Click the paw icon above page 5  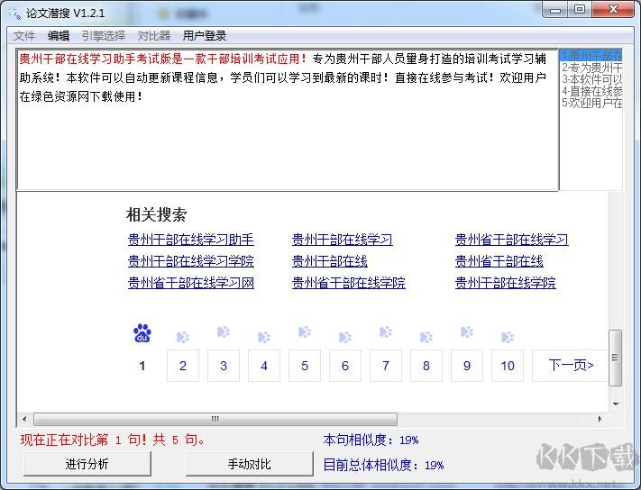pos(305,332)
